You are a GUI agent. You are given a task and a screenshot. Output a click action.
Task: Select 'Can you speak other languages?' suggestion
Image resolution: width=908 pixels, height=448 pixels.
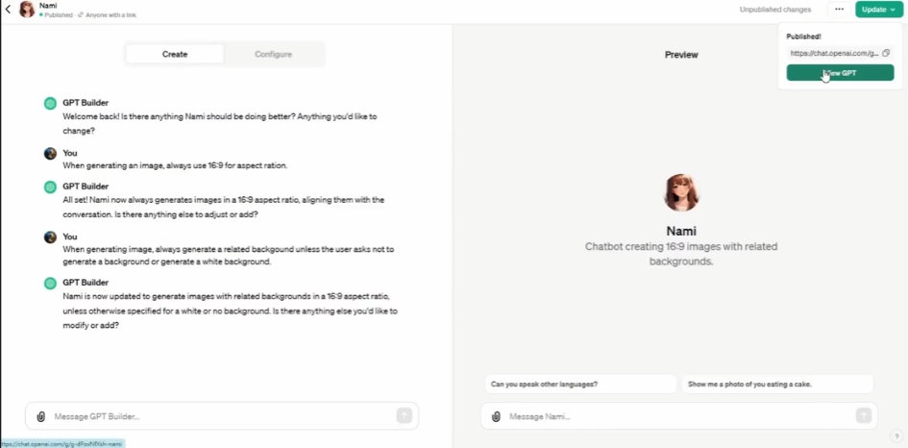click(580, 385)
